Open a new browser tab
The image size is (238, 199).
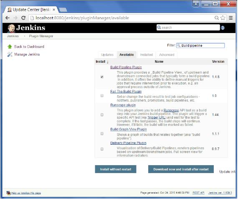[x=63, y=10]
